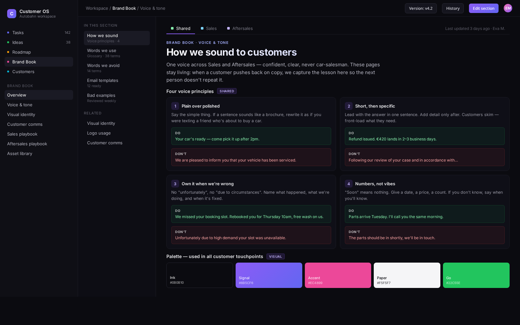Screen dimensions: 520x325
Task: Select Brand Book in the sidebar
Action: [x=39, y=62]
